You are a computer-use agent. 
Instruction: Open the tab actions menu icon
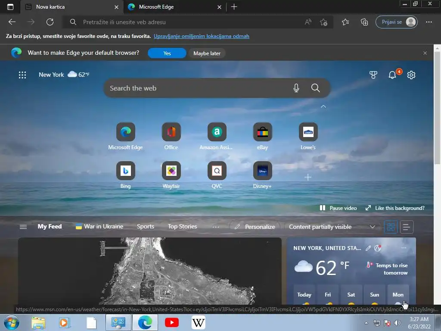coord(10,7)
